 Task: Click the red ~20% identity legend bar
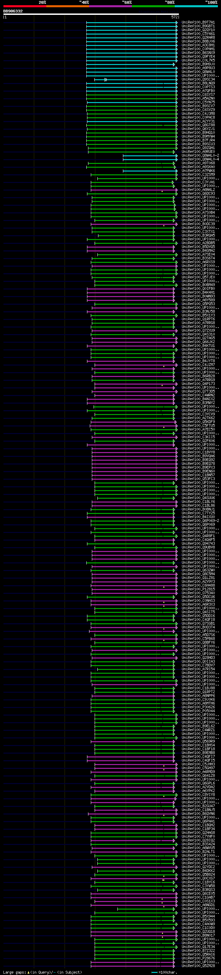25,6
